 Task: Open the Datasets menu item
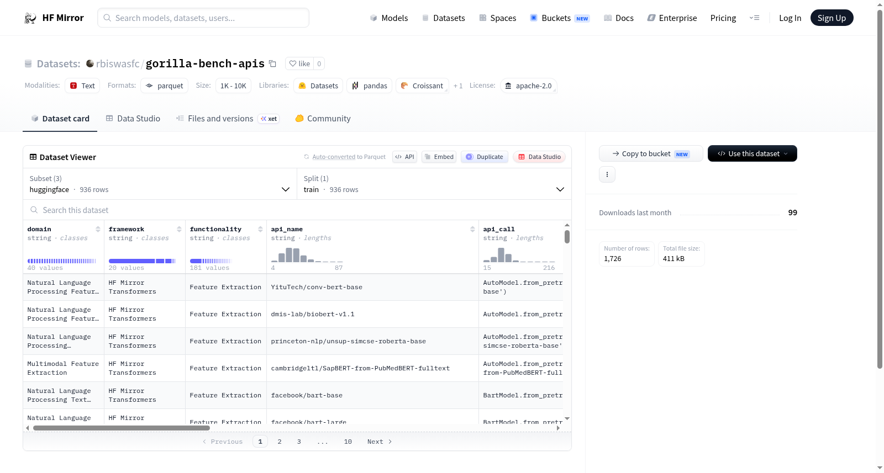pos(444,18)
